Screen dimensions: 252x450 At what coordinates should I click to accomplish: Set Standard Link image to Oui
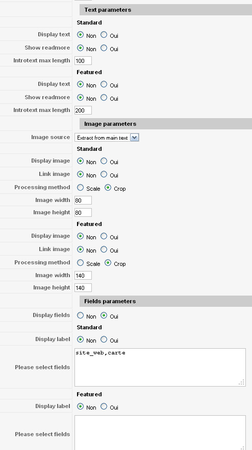tap(104, 174)
